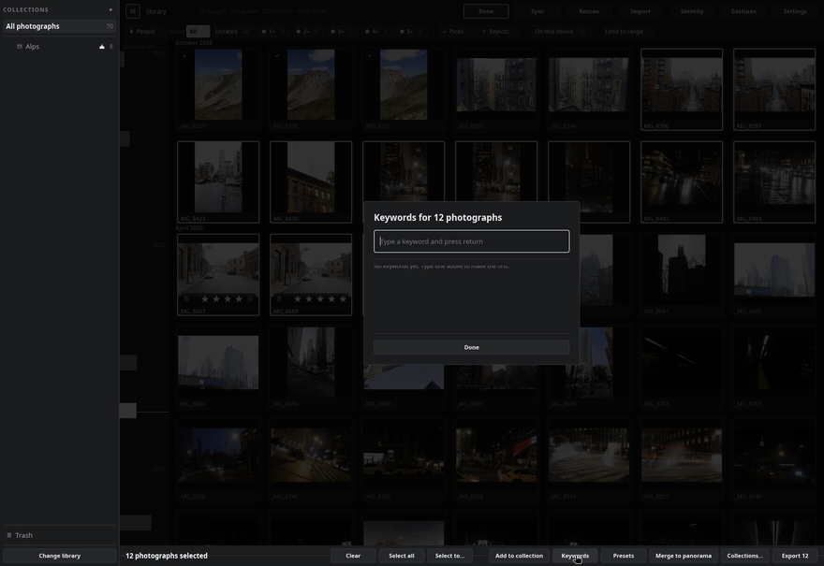Click the Export 12 button
Screen dimensions: 824x566
pos(795,556)
